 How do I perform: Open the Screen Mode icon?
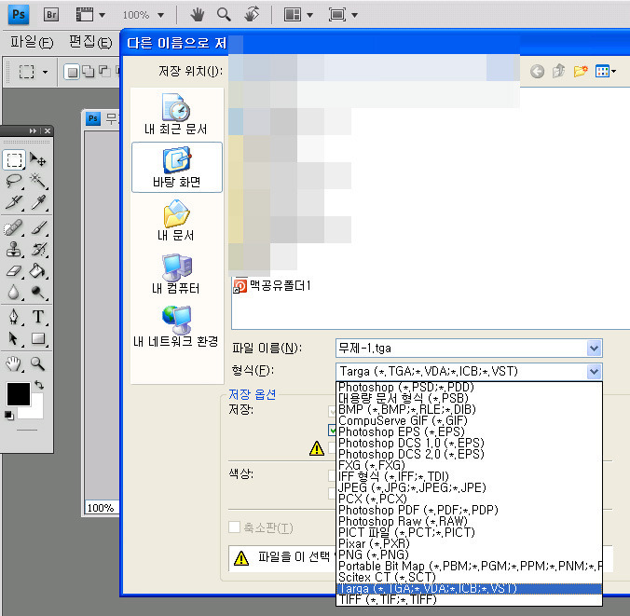[337, 15]
